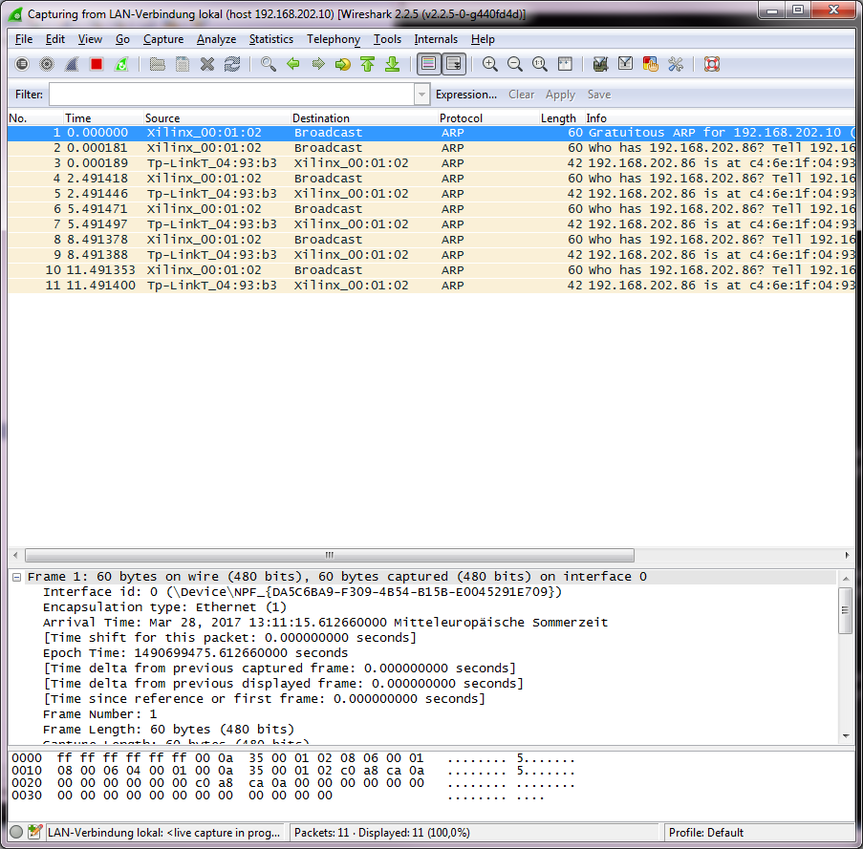Edit capture file comments status icon
863x849 pixels.
click(x=34, y=832)
